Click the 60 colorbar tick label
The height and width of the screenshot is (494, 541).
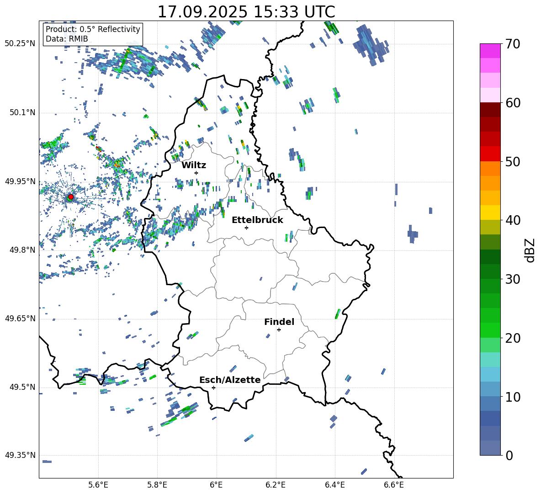click(513, 103)
